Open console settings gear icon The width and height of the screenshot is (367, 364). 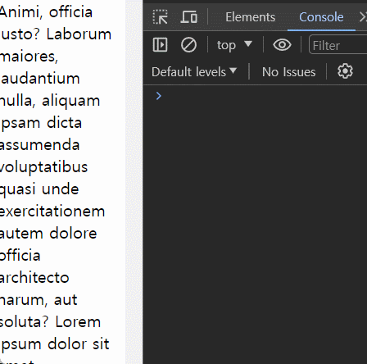(x=345, y=71)
